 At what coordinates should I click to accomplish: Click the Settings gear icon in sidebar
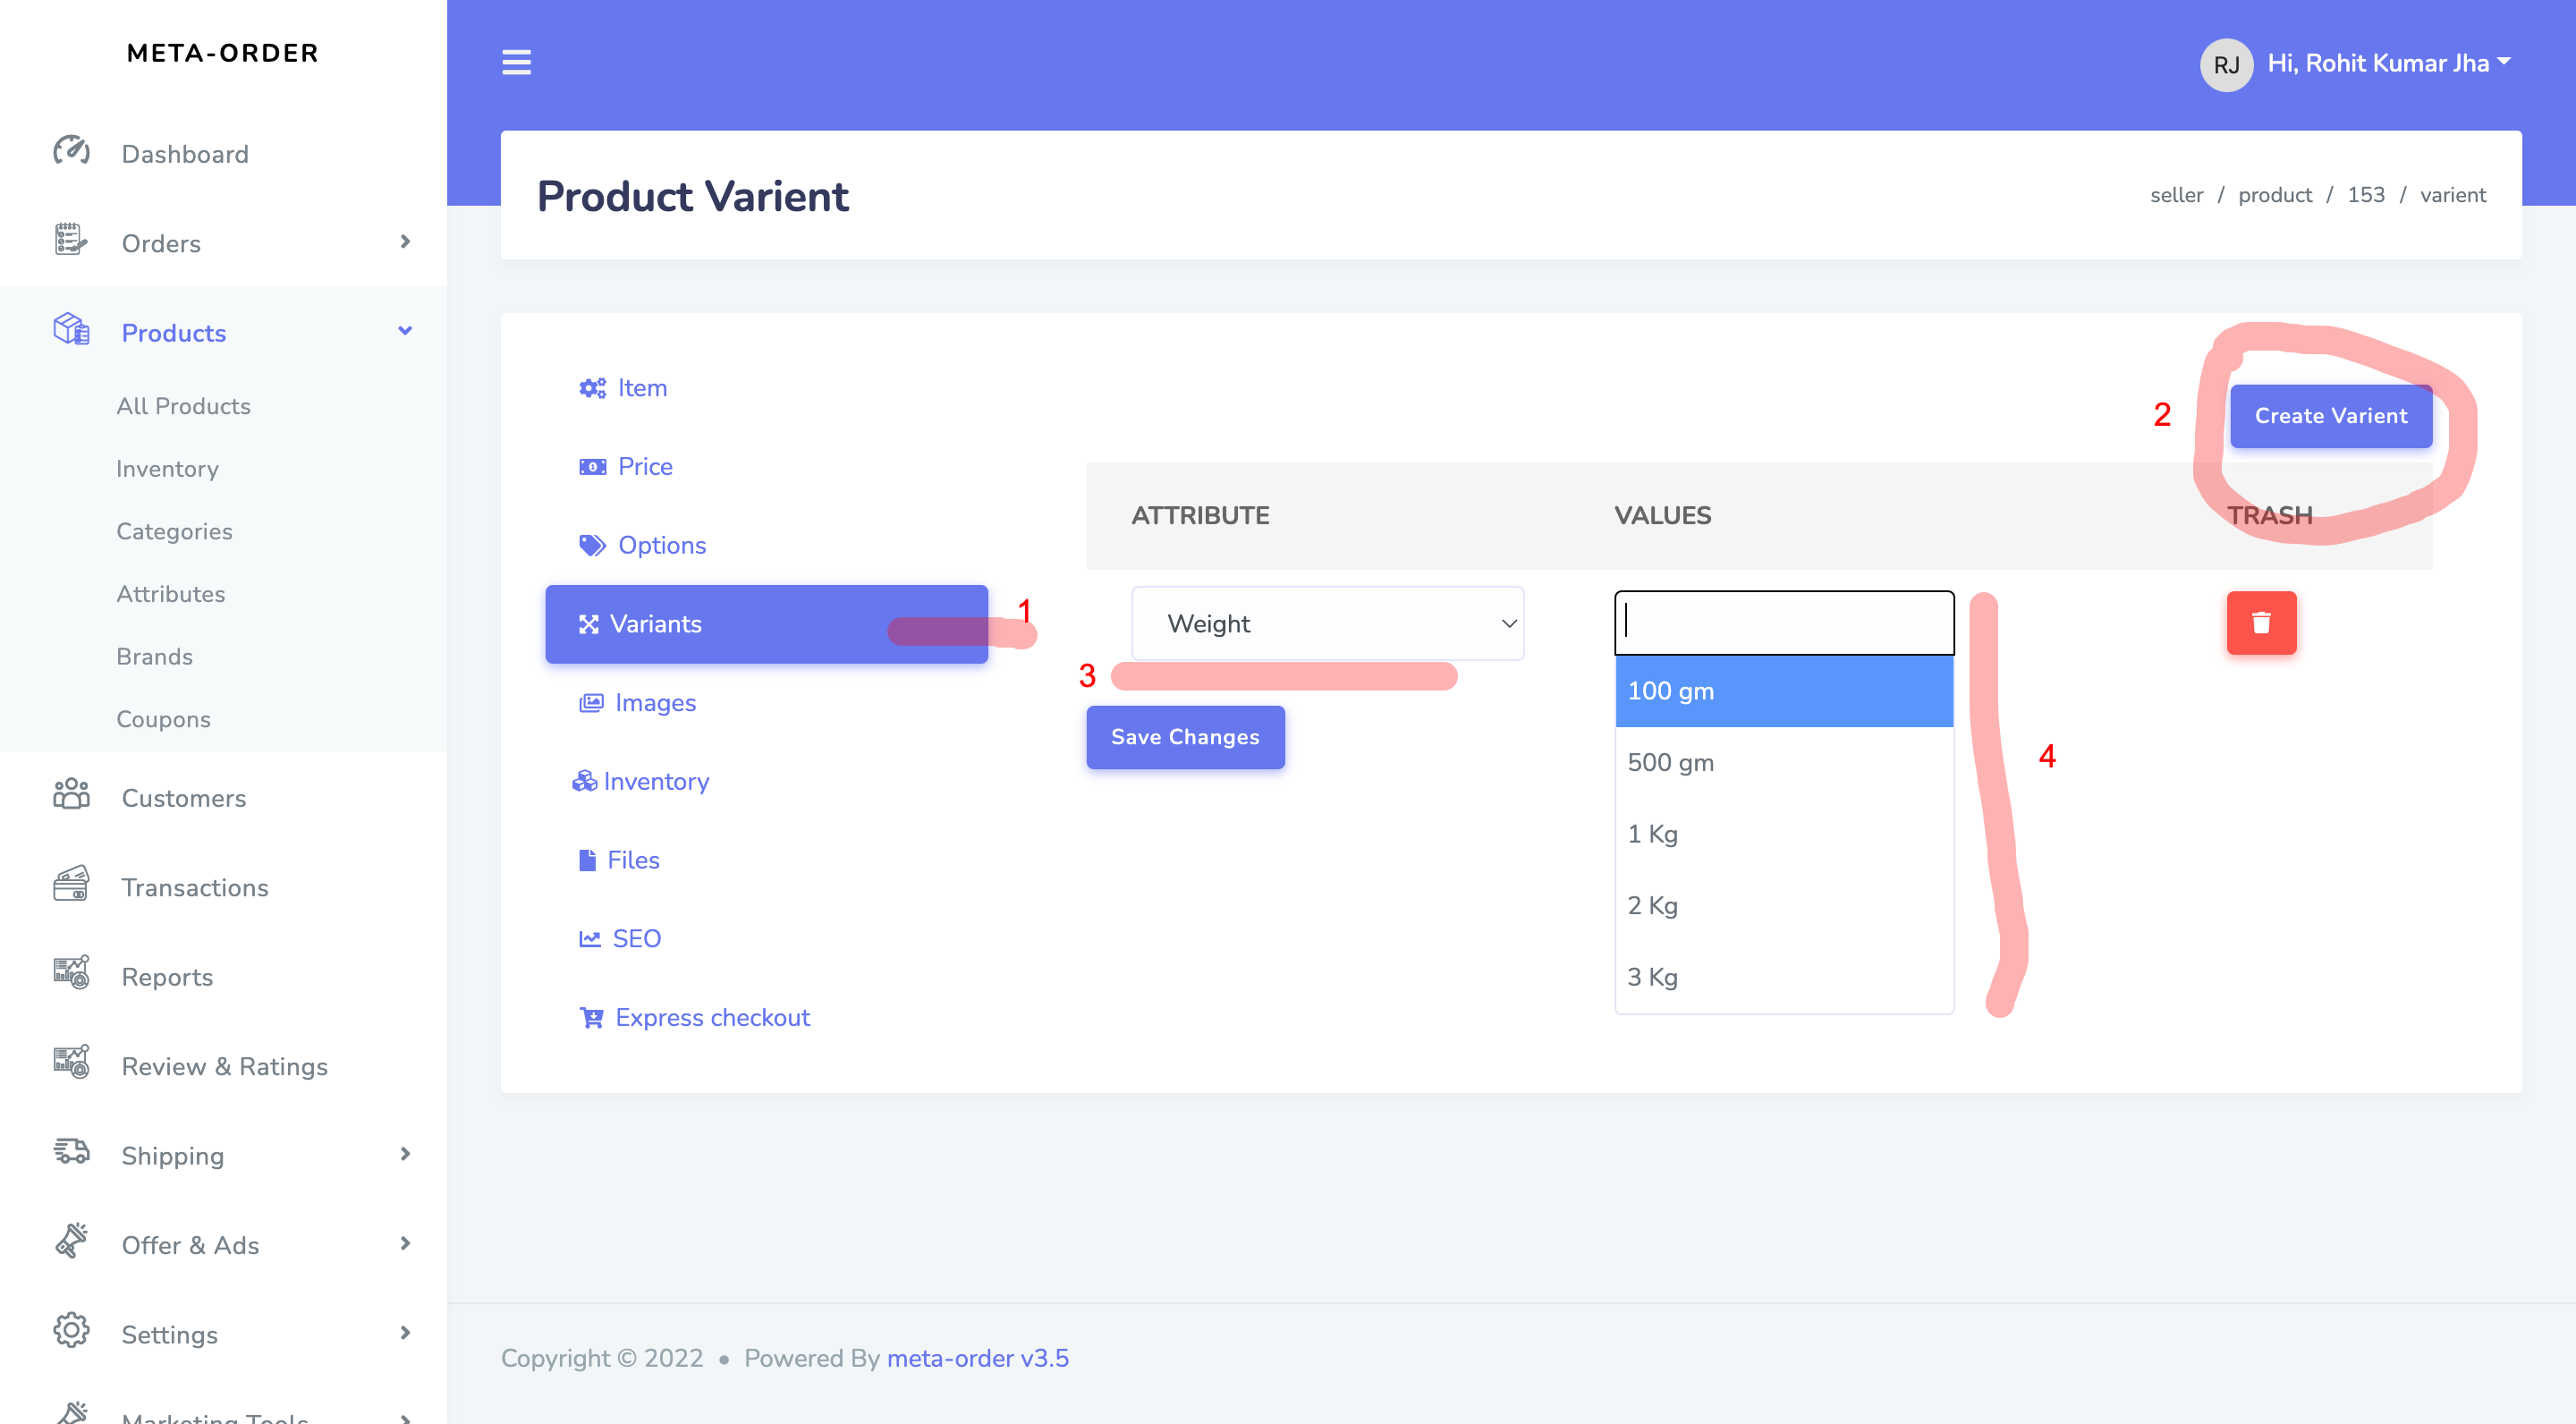tap(71, 1332)
